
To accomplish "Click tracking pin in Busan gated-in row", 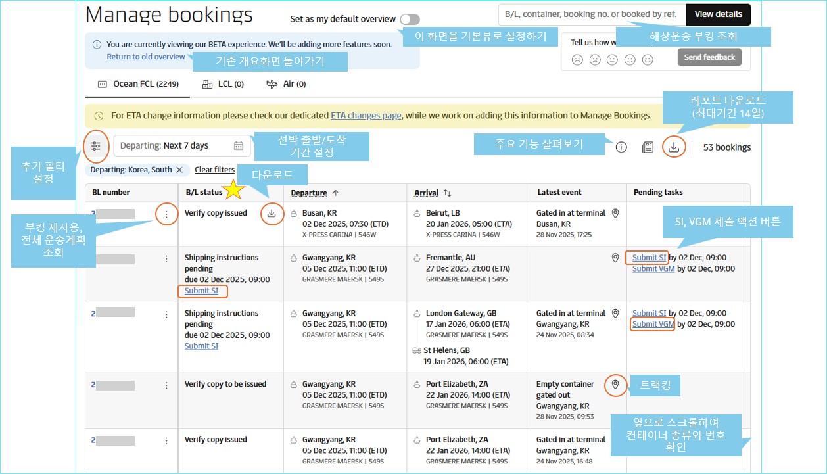I will tap(615, 213).
